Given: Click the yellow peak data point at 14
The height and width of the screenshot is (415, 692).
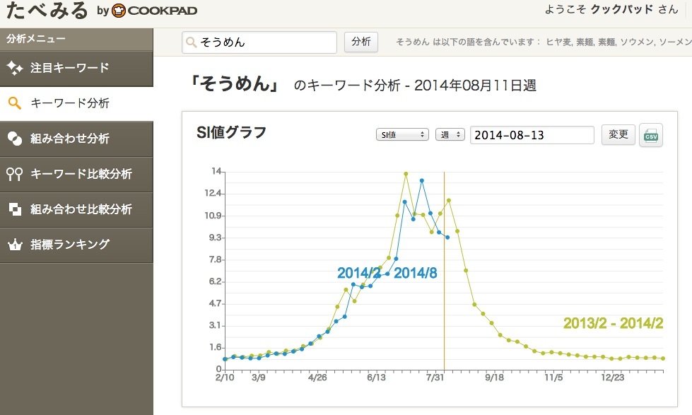Looking at the screenshot, I should (x=406, y=174).
